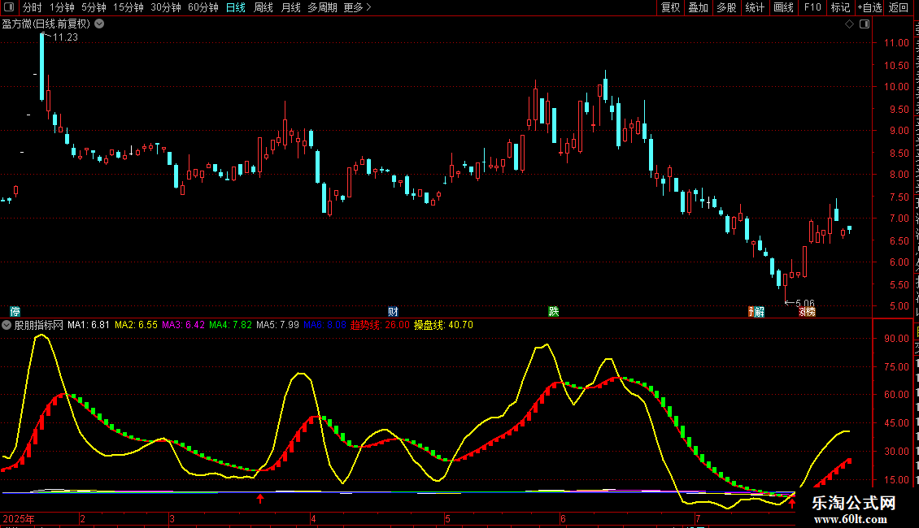Image resolution: width=919 pixels, height=528 pixels.
Task: Click the MA3: 6.42 label
Action: click(x=184, y=325)
